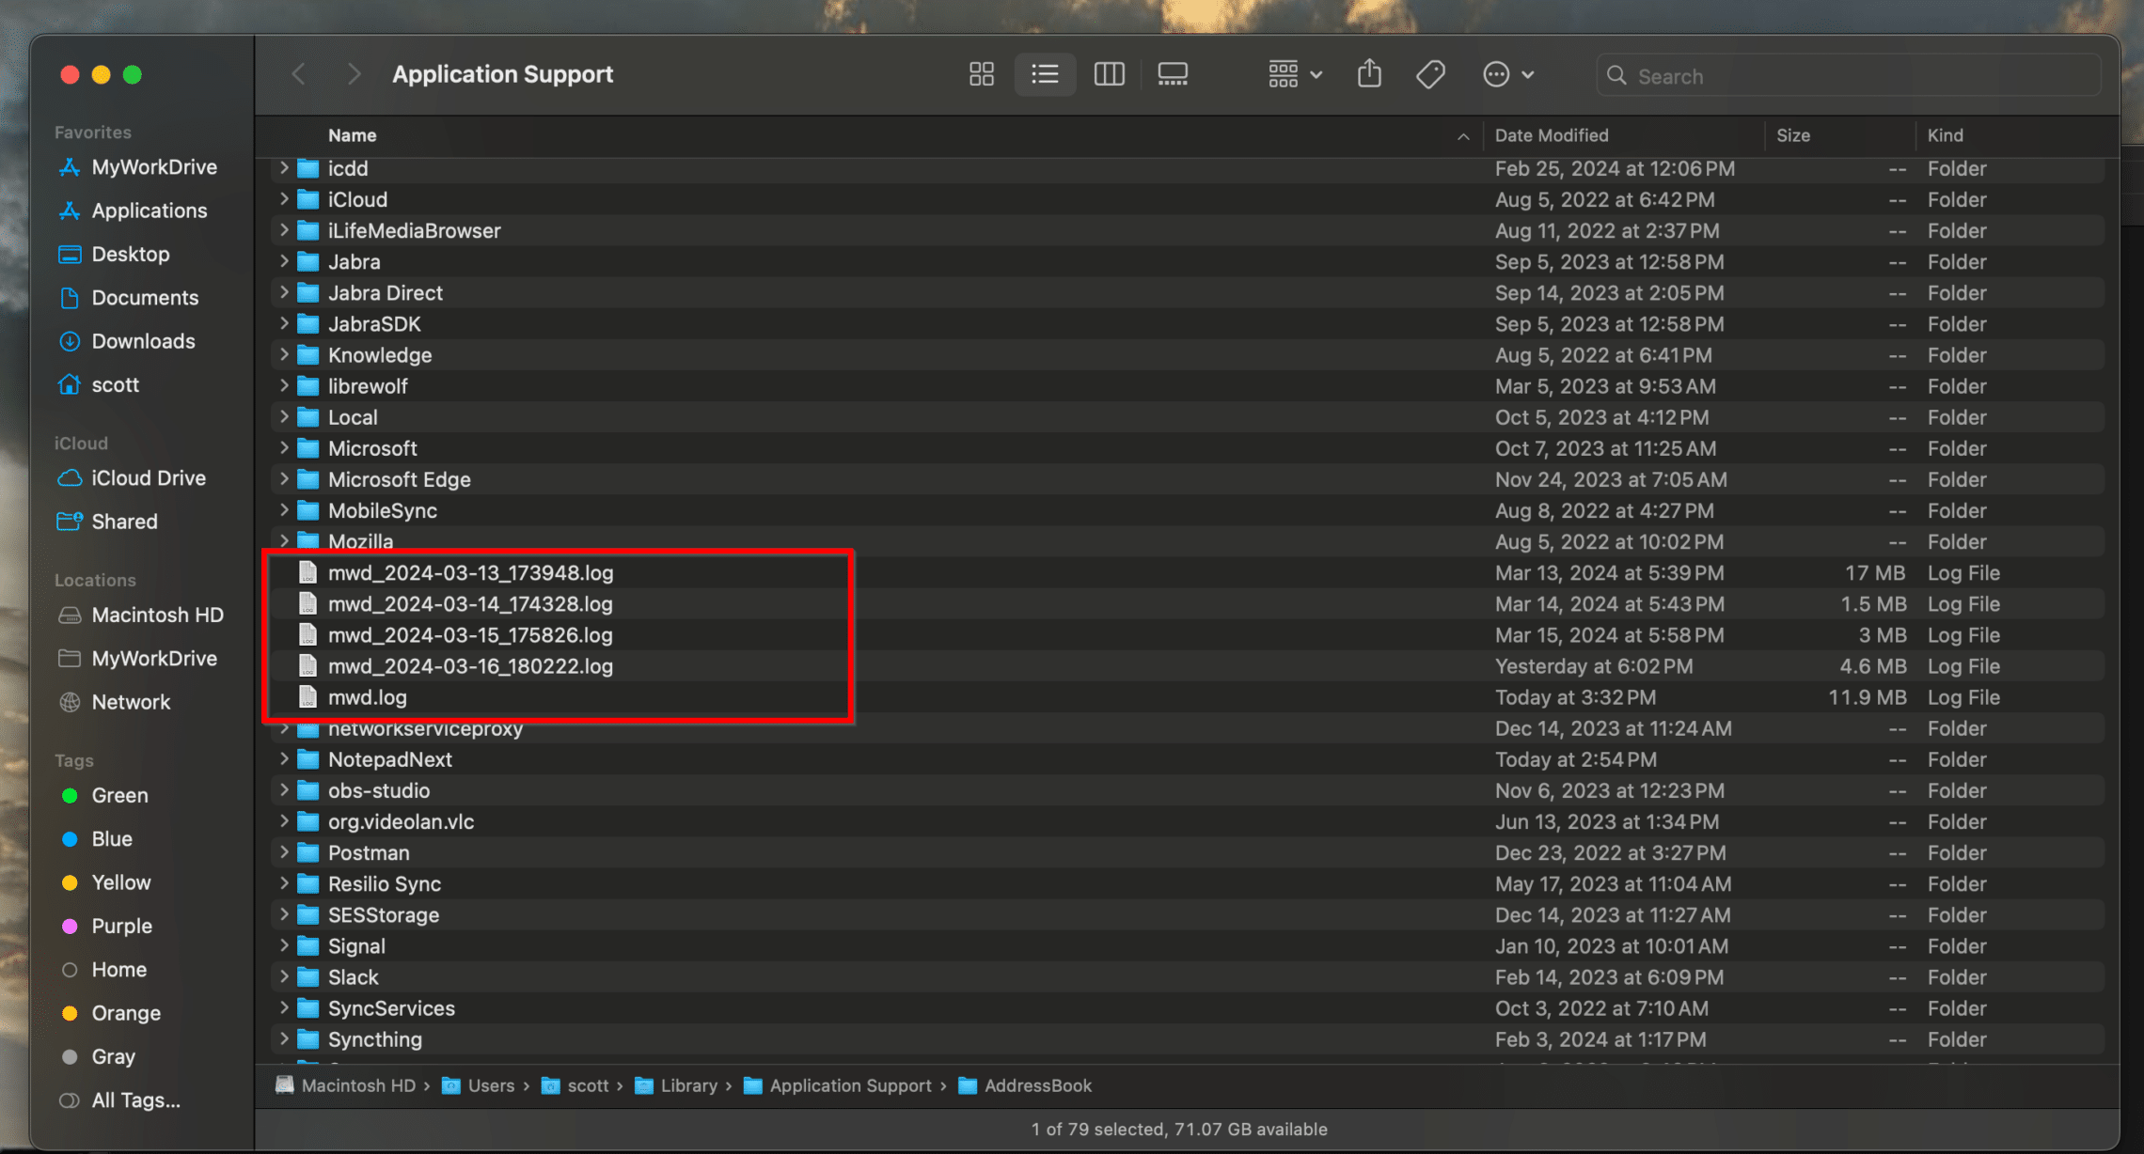
Task: Expand the Slack folder
Action: (x=283, y=976)
